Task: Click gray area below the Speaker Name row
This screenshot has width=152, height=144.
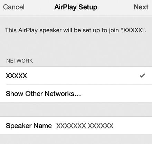Action: (76, 139)
